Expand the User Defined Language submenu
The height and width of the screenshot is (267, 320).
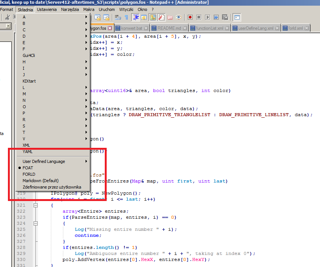pos(44,161)
